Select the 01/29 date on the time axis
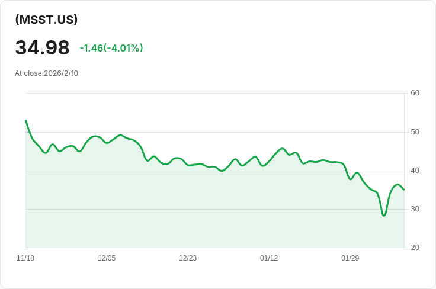The width and height of the screenshot is (436, 289). [350, 258]
